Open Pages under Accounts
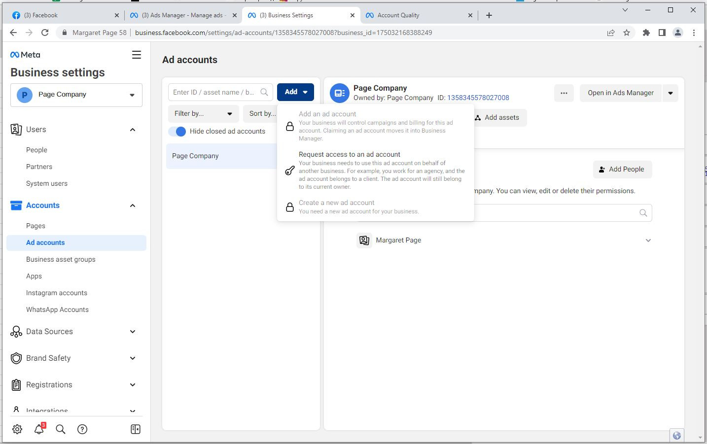This screenshot has width=707, height=444. pyautogui.click(x=35, y=226)
